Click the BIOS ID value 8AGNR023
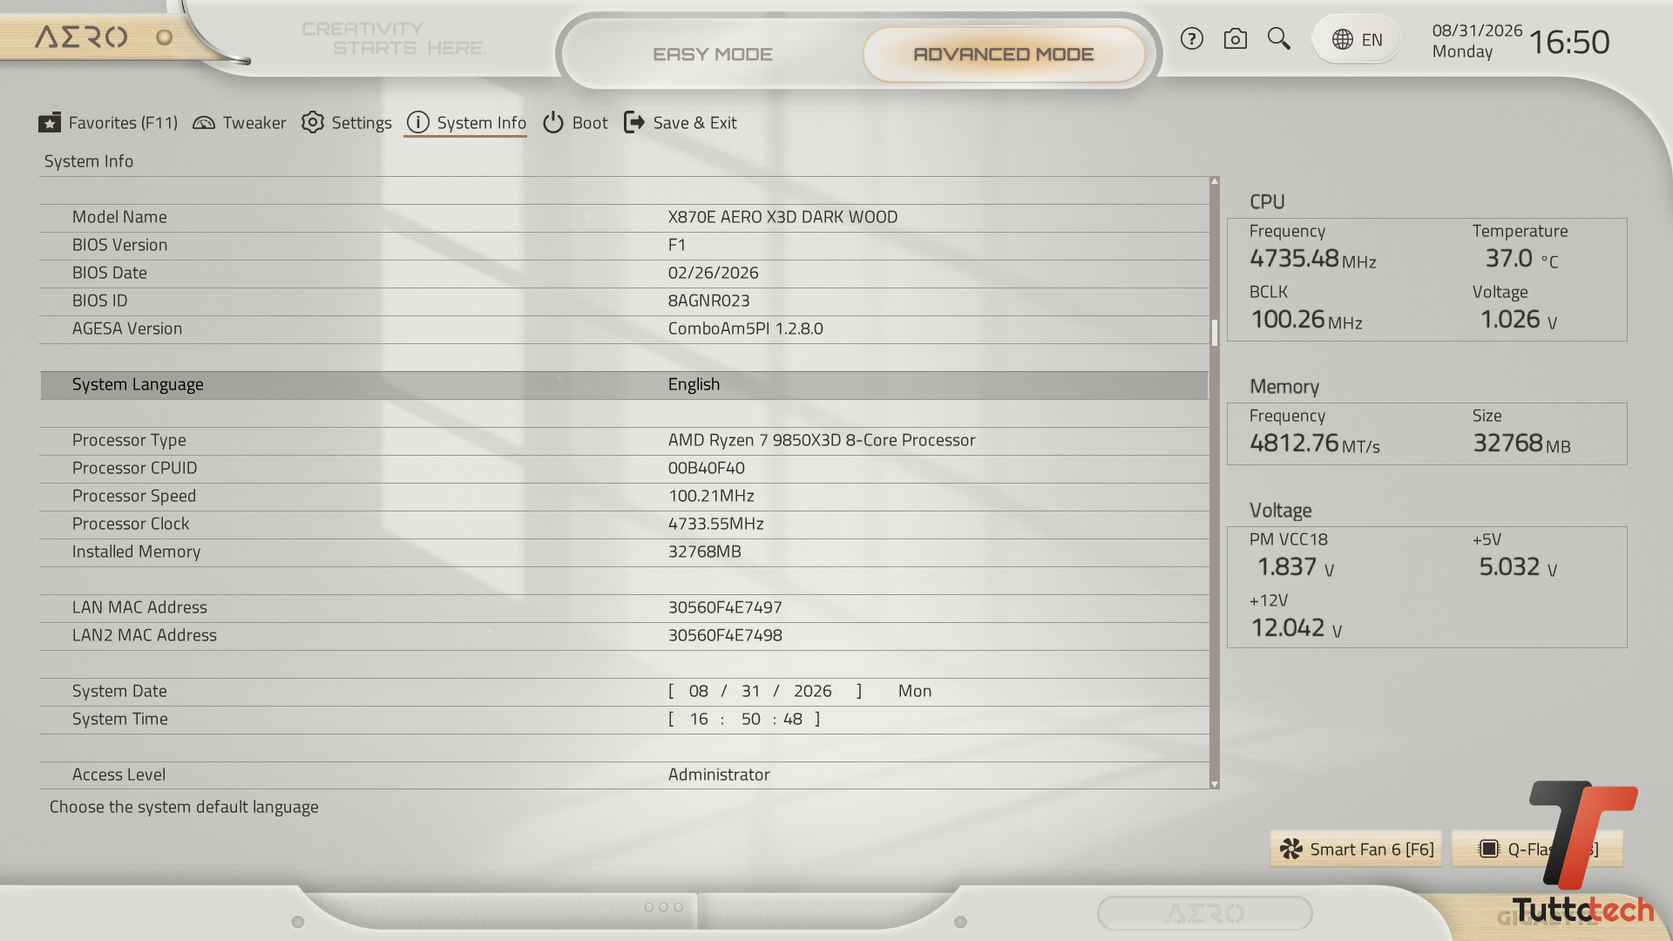The width and height of the screenshot is (1673, 941). coord(708,301)
